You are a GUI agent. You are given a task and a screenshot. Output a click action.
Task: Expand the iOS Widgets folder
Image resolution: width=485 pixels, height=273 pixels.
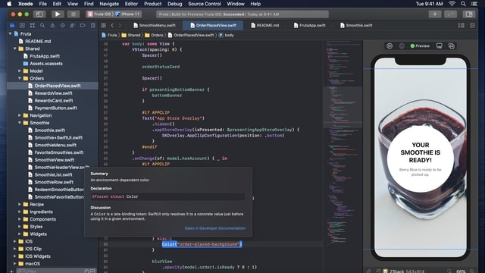coord(15,256)
